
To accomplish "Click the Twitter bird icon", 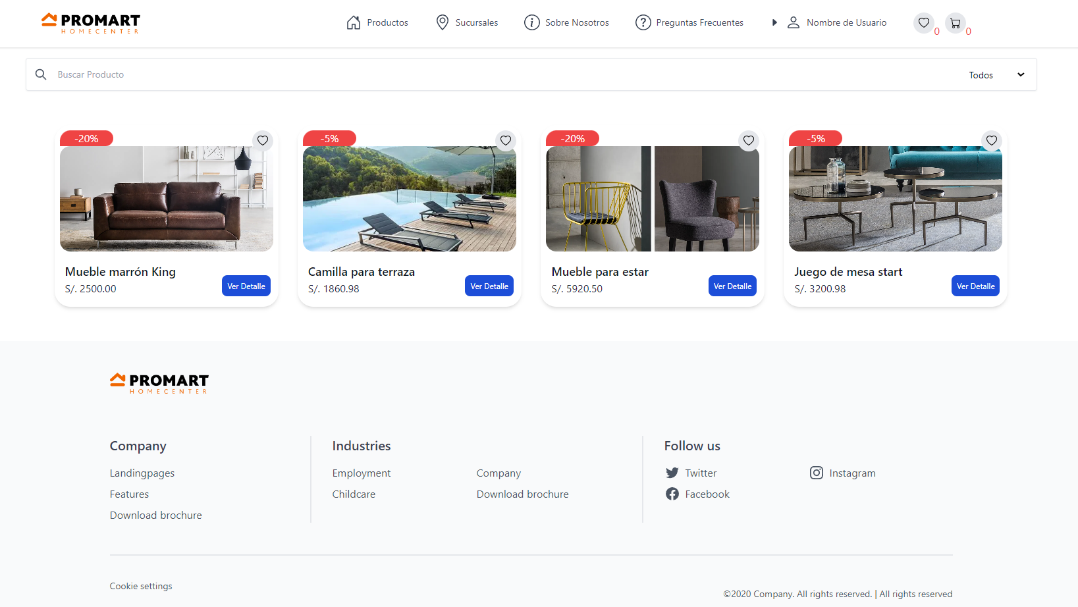I will click(672, 473).
